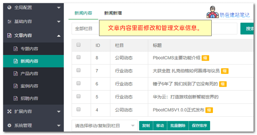Click the page icon next to 专题内容
257x135 pixels.
click(16, 49)
